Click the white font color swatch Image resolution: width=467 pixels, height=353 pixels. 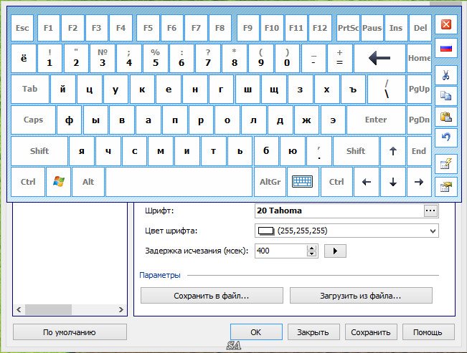click(x=266, y=231)
